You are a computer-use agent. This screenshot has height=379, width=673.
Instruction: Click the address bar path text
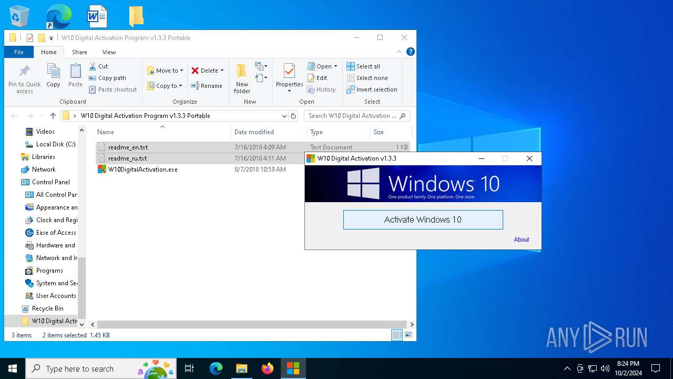tap(145, 116)
